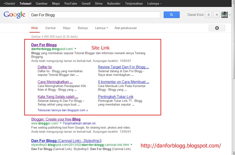The height and width of the screenshot is (155, 235).
Task: Open Gmail from the top bar
Action: [x=86, y=4]
